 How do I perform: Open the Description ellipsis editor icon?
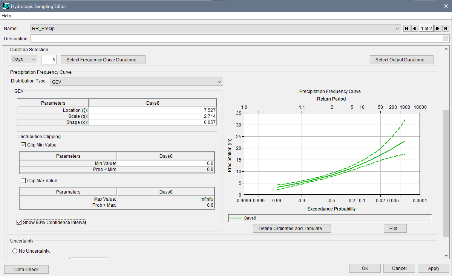(446, 38)
